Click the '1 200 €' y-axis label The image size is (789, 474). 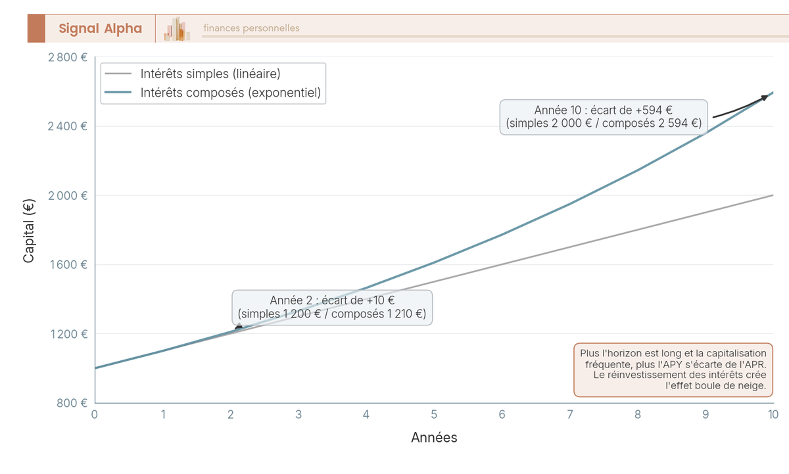click(x=68, y=334)
